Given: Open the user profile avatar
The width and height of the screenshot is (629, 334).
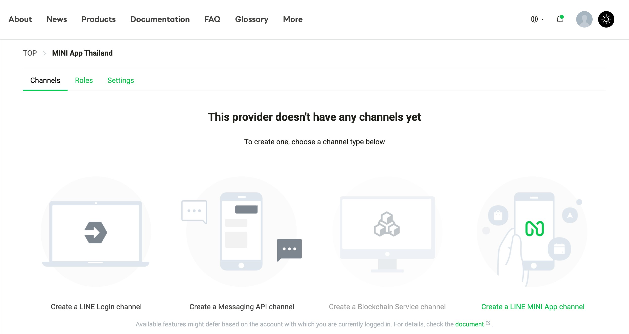Looking at the screenshot, I should [x=584, y=19].
